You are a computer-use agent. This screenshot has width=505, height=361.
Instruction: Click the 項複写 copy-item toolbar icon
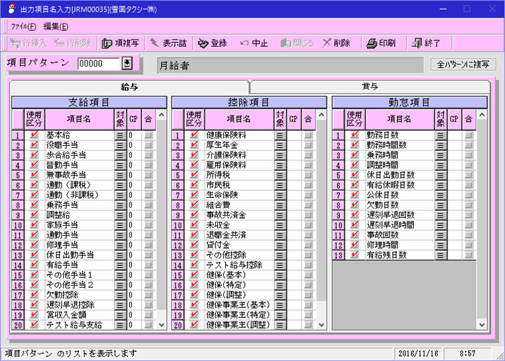point(106,43)
